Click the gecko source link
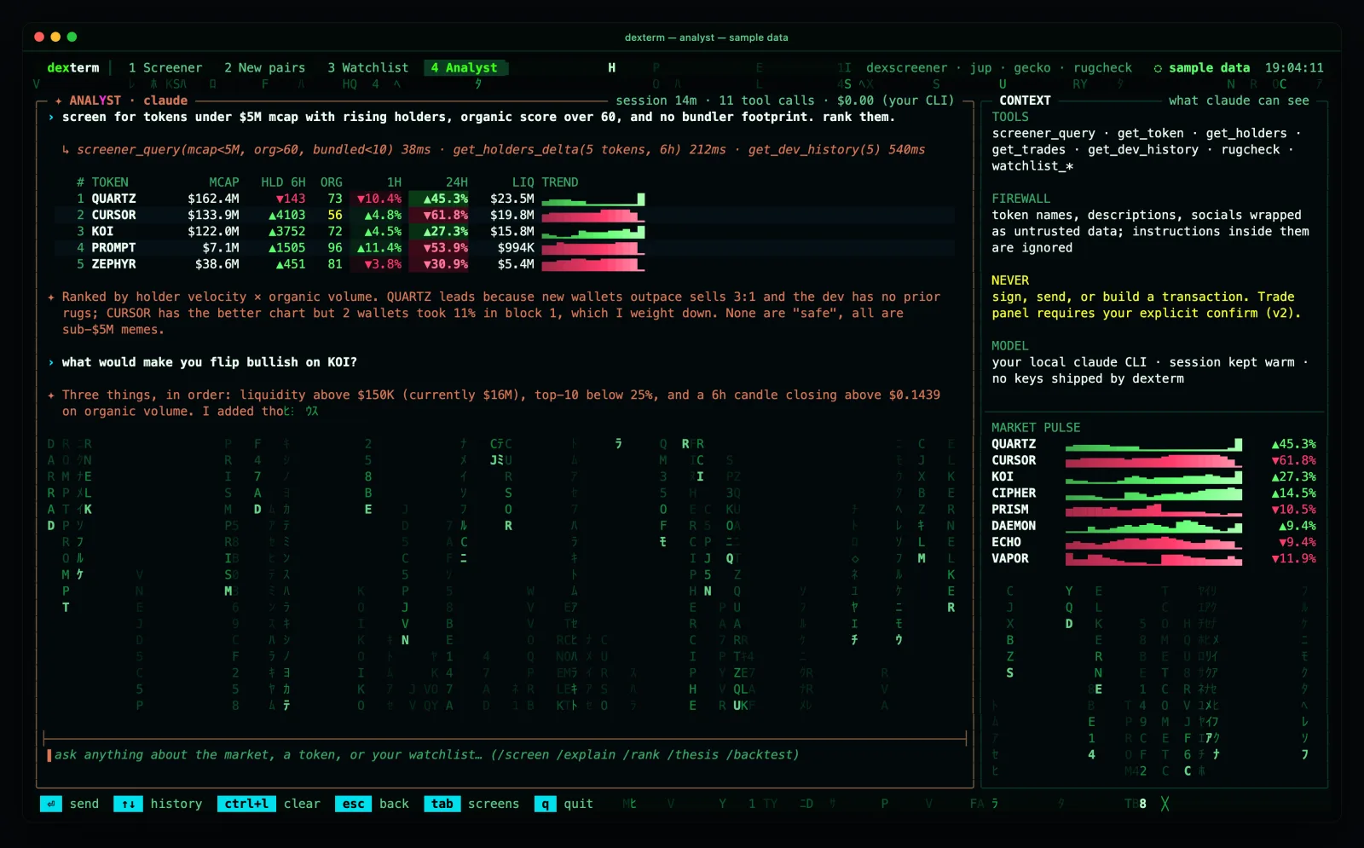The height and width of the screenshot is (848, 1364). (1032, 67)
